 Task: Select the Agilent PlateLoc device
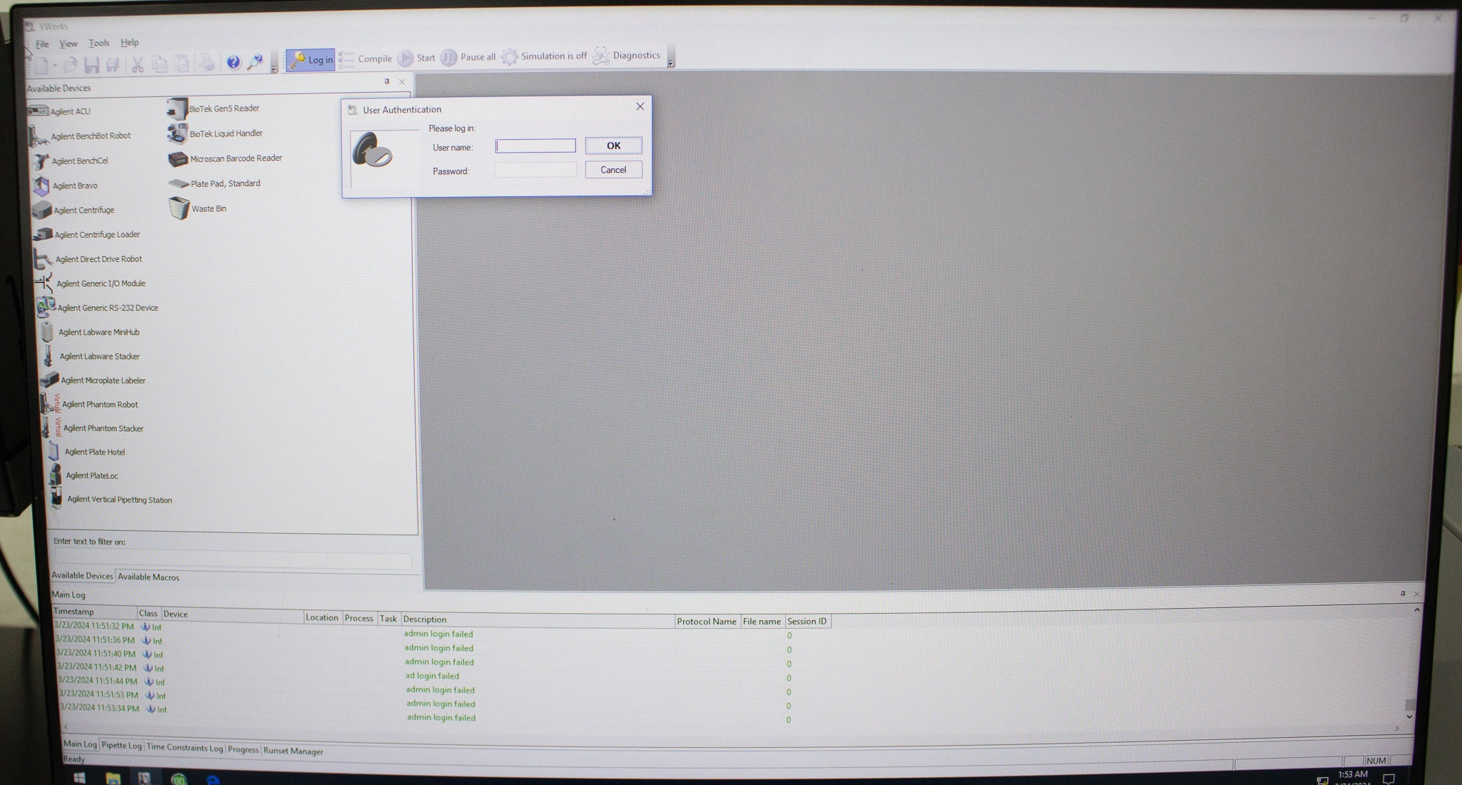pos(84,475)
